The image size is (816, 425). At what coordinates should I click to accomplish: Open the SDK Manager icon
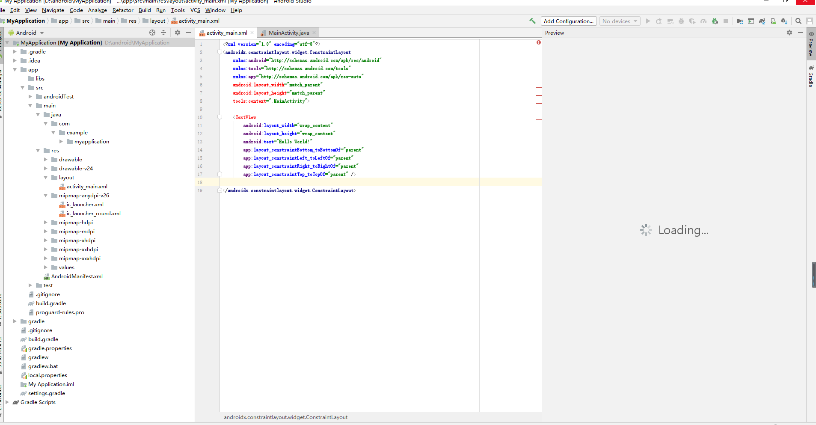[784, 21]
